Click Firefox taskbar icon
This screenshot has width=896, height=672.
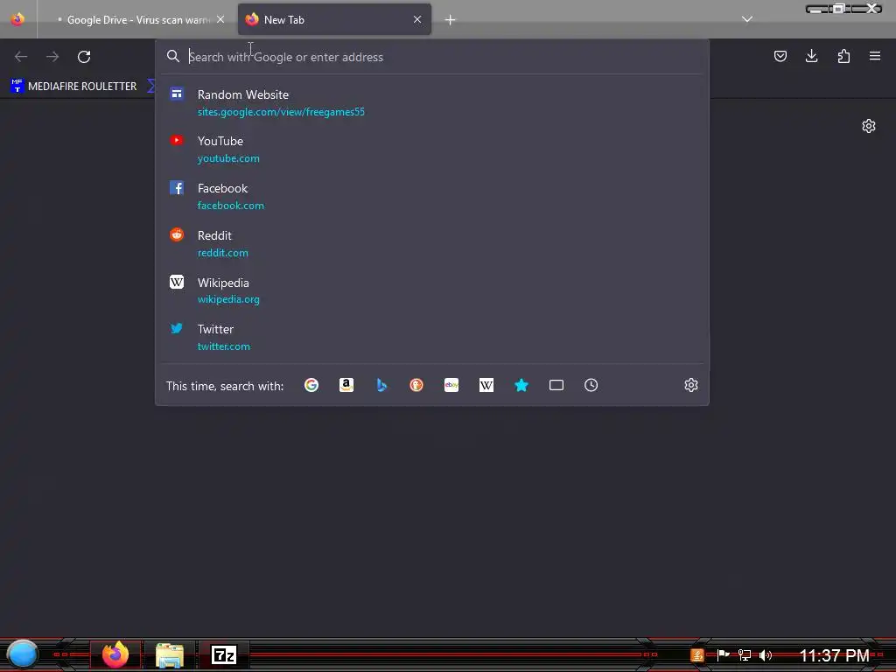tap(115, 654)
